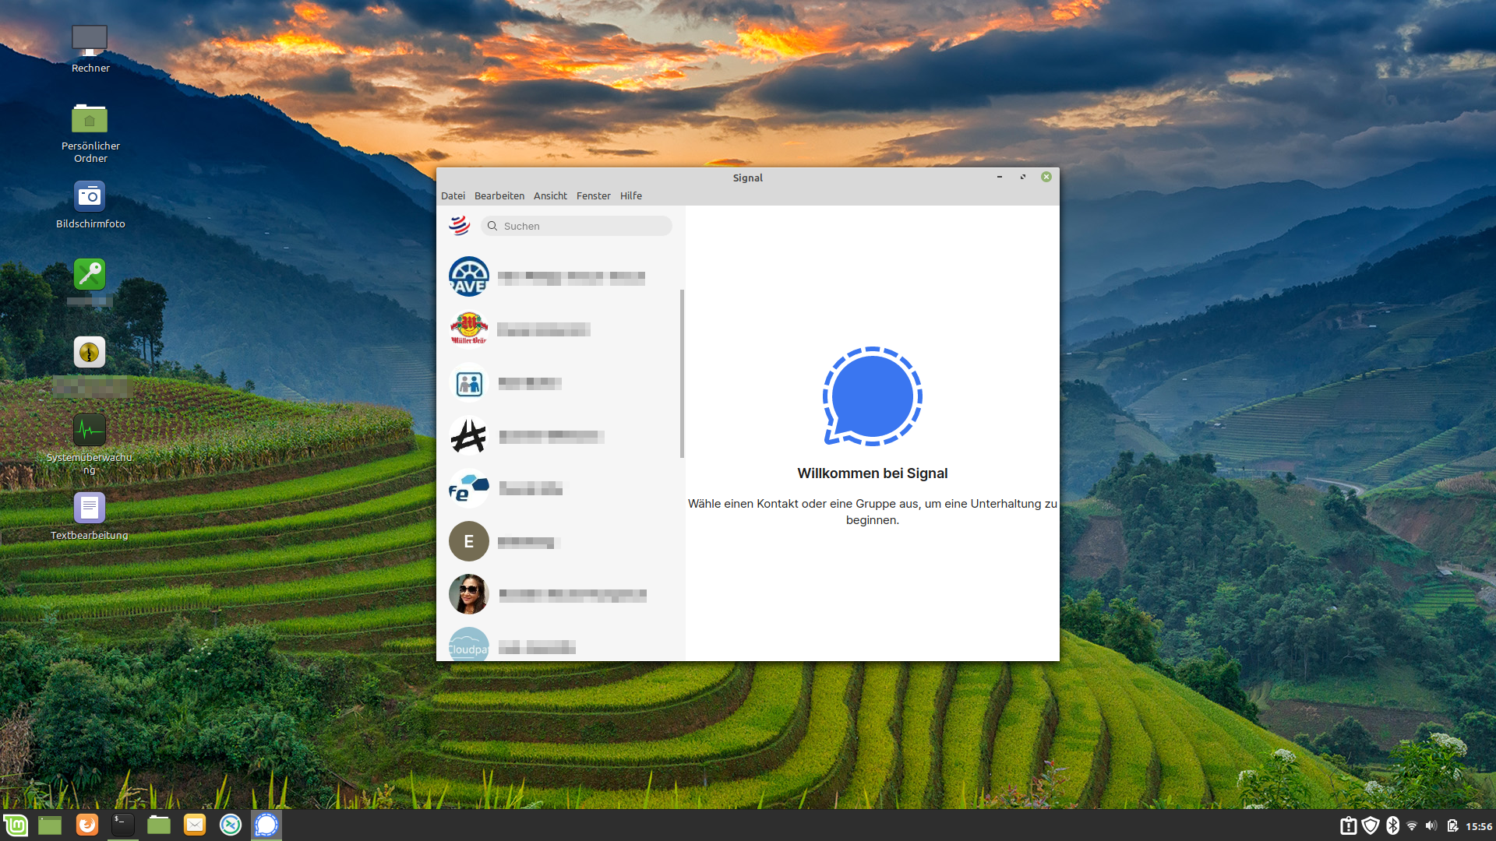1496x841 pixels.
Task: Launch Systemüberwachung from the desktop
Action: click(x=90, y=429)
